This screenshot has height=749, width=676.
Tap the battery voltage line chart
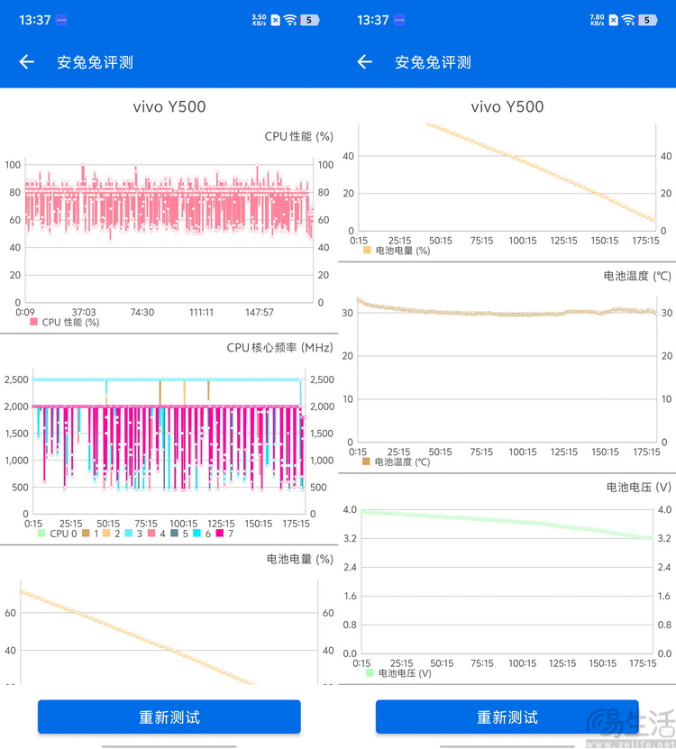coord(507,580)
